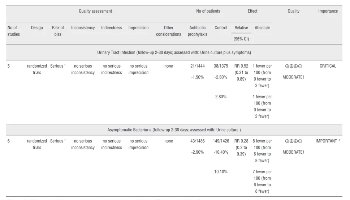Select the 10.10% control rate value
Screen dimensions: 350x200
tap(221, 172)
